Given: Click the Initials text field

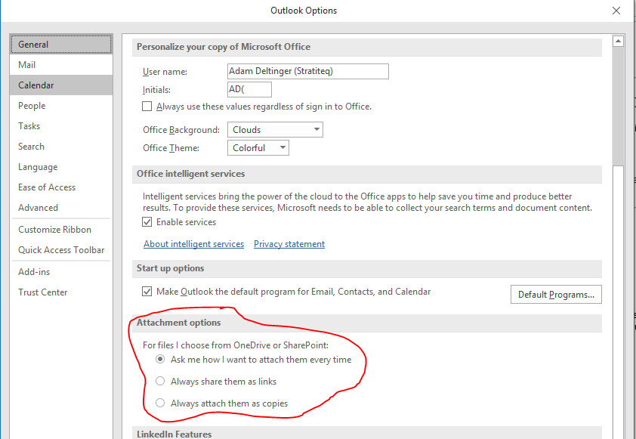Looking at the screenshot, I should (249, 89).
